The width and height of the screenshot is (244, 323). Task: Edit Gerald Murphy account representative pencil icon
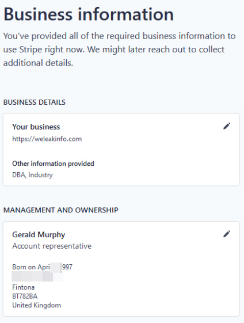point(227,234)
